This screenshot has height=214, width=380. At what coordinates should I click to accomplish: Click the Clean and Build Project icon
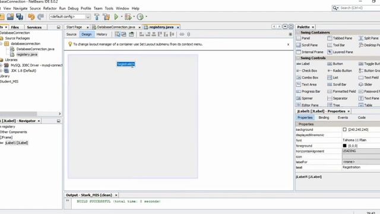pos(106,17)
